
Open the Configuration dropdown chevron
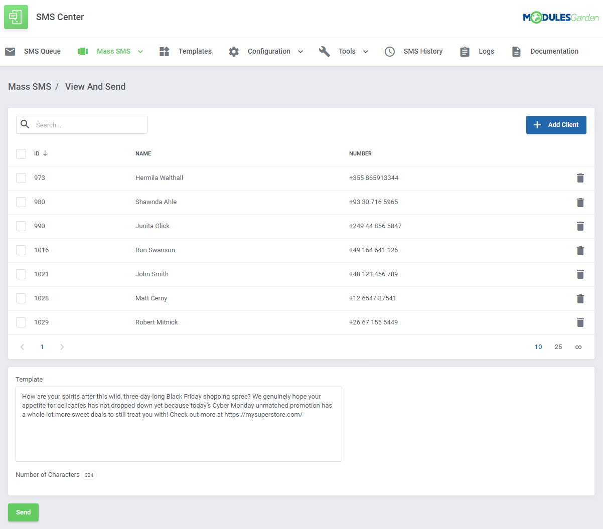point(300,51)
